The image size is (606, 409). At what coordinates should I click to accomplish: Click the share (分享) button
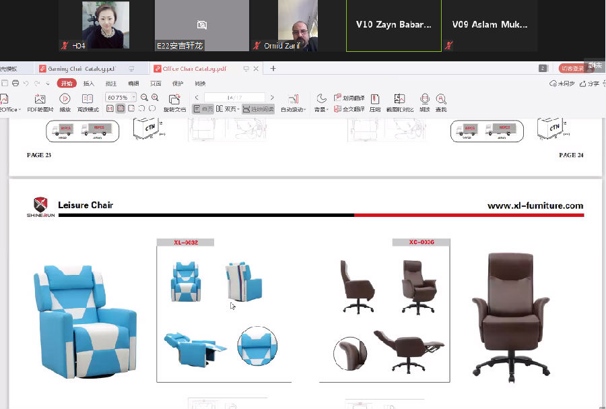(x=590, y=84)
